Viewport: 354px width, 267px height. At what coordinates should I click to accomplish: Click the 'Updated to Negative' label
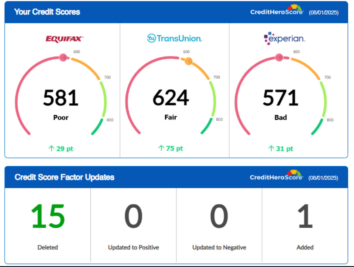pyautogui.click(x=219, y=247)
